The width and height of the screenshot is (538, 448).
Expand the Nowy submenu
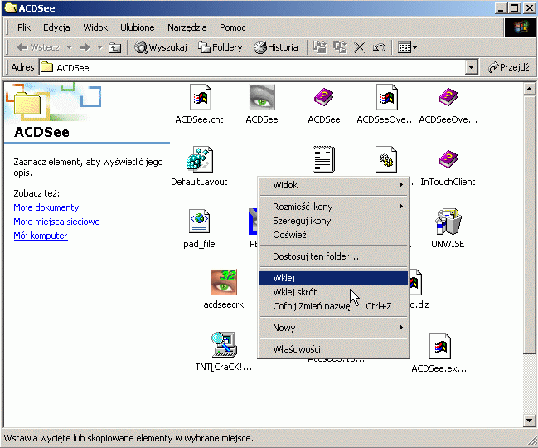(x=334, y=328)
